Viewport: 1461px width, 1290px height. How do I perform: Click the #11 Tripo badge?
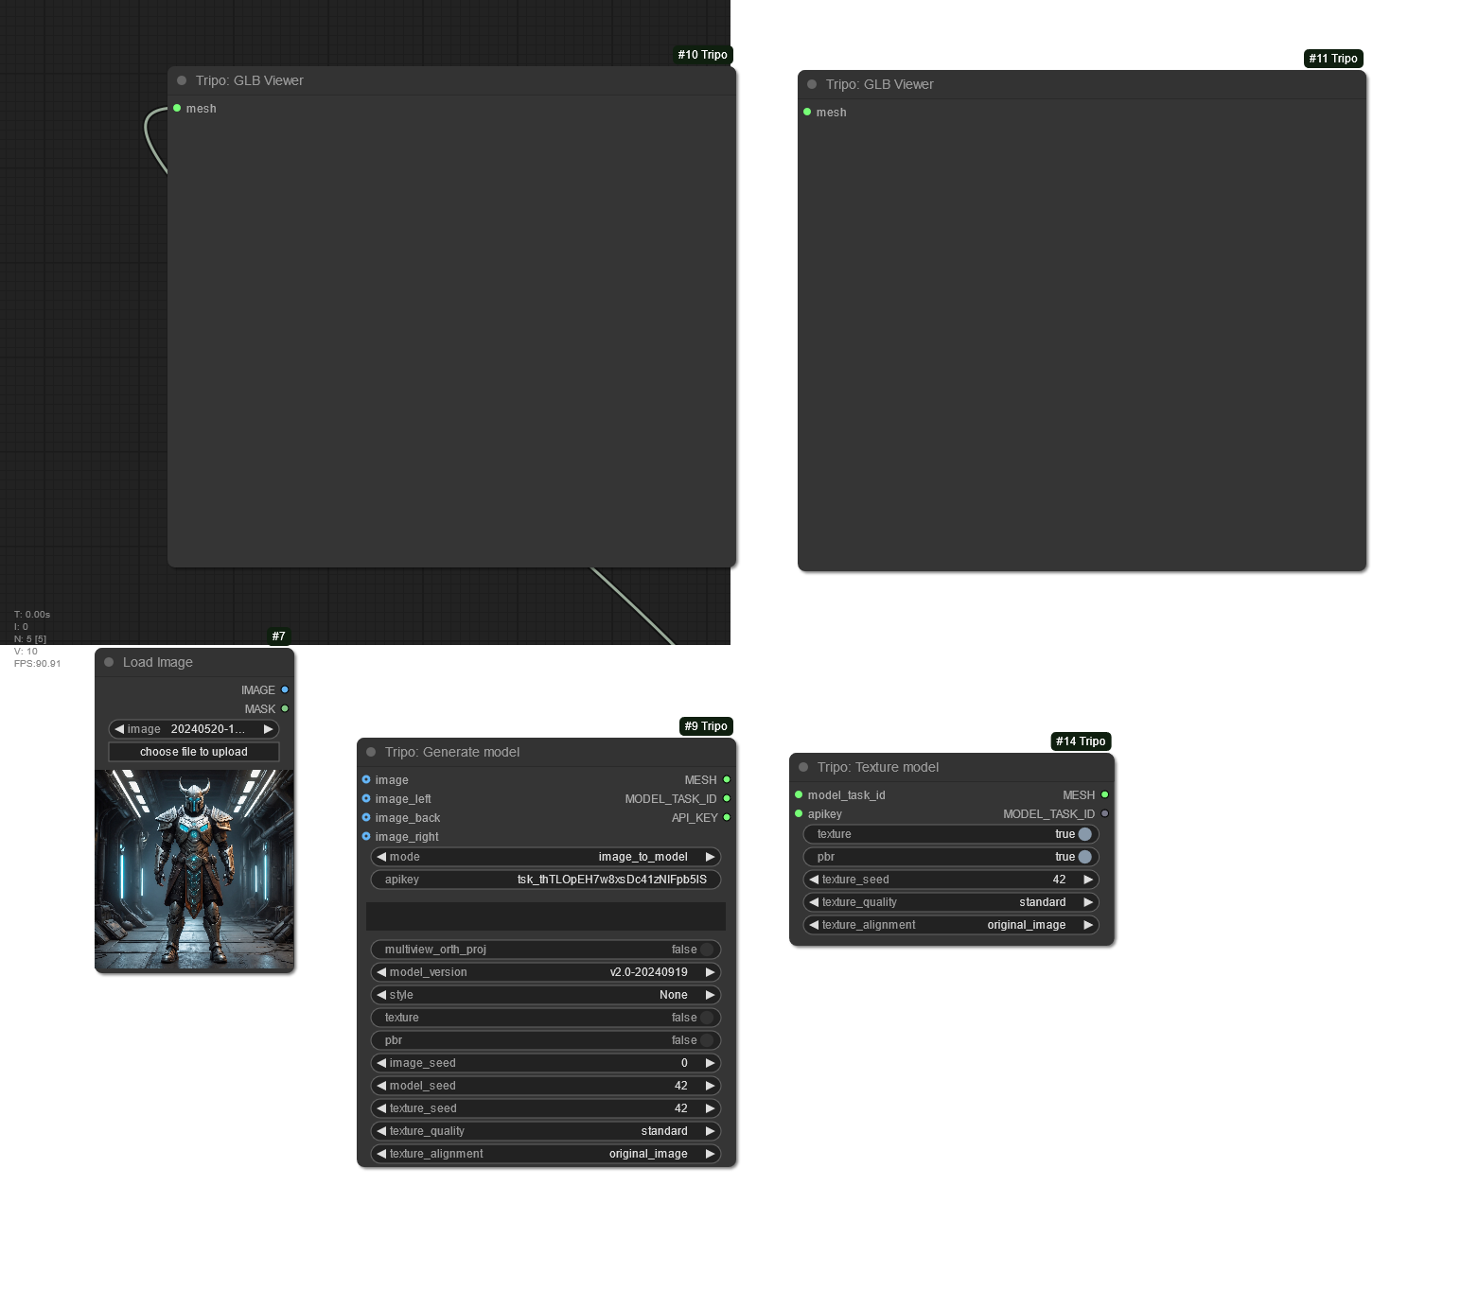point(1333,59)
